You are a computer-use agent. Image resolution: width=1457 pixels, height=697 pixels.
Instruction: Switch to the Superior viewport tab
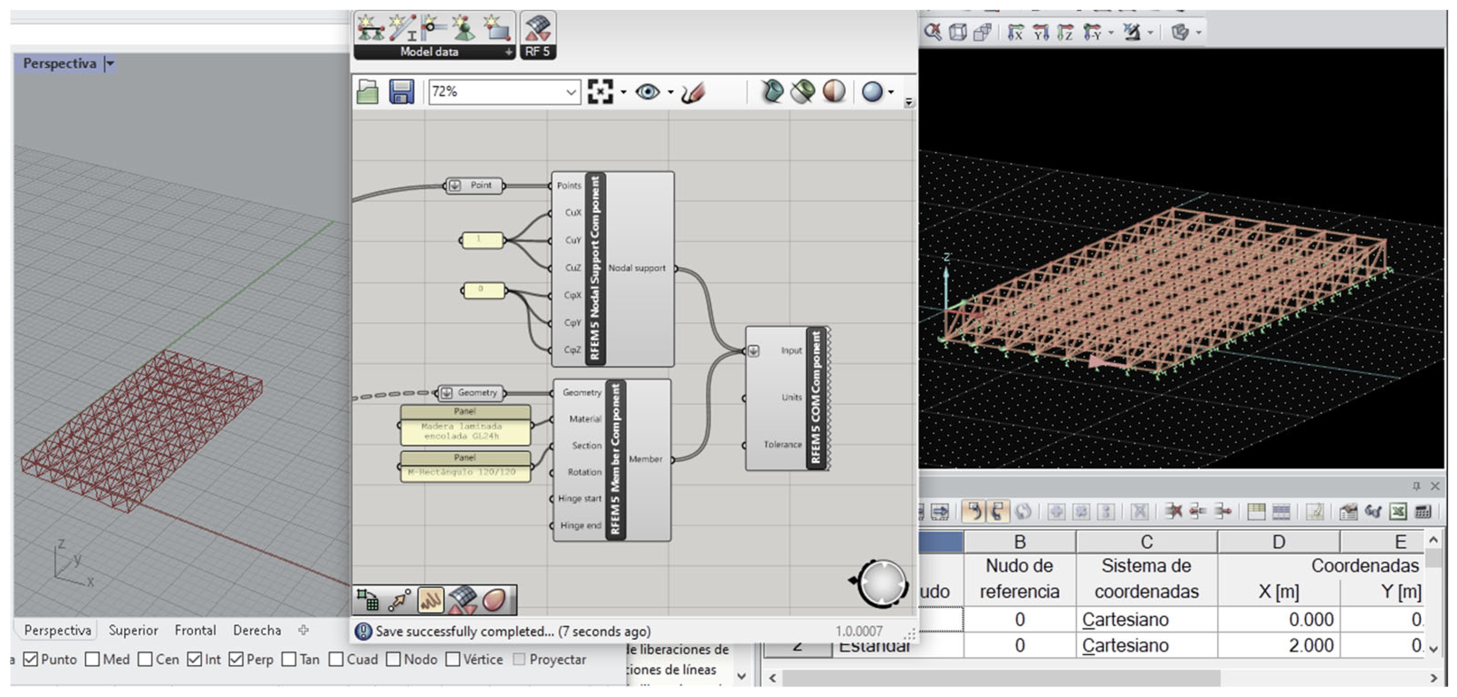(x=133, y=630)
